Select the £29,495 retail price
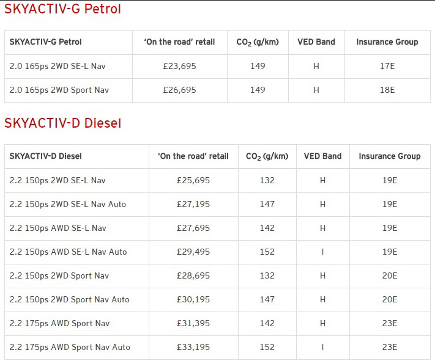Screen dimensions: 435x361 (193, 252)
